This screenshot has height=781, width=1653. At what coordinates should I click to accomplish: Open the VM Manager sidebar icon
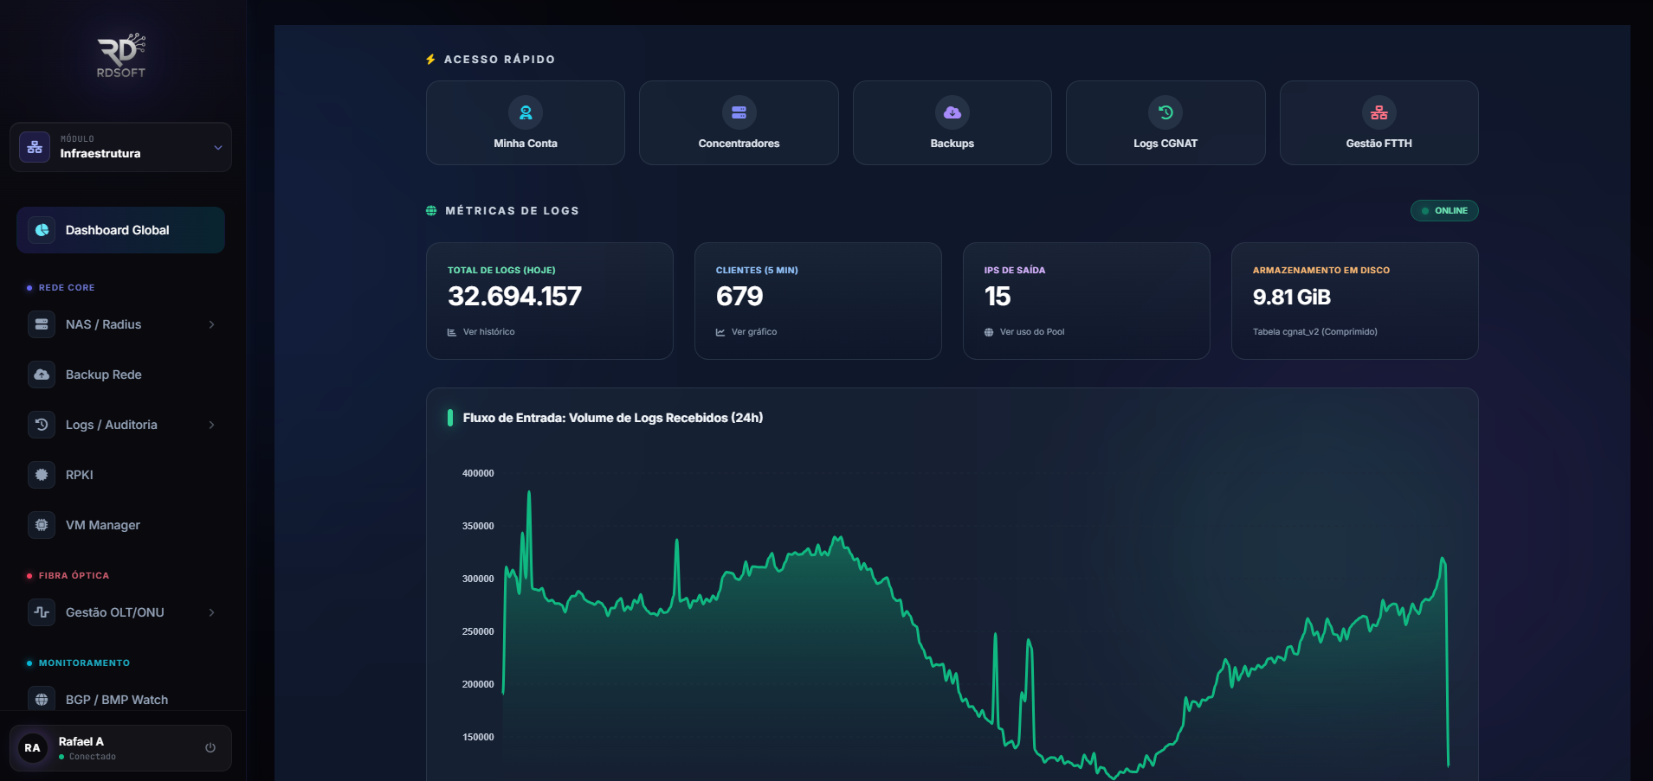coord(40,524)
